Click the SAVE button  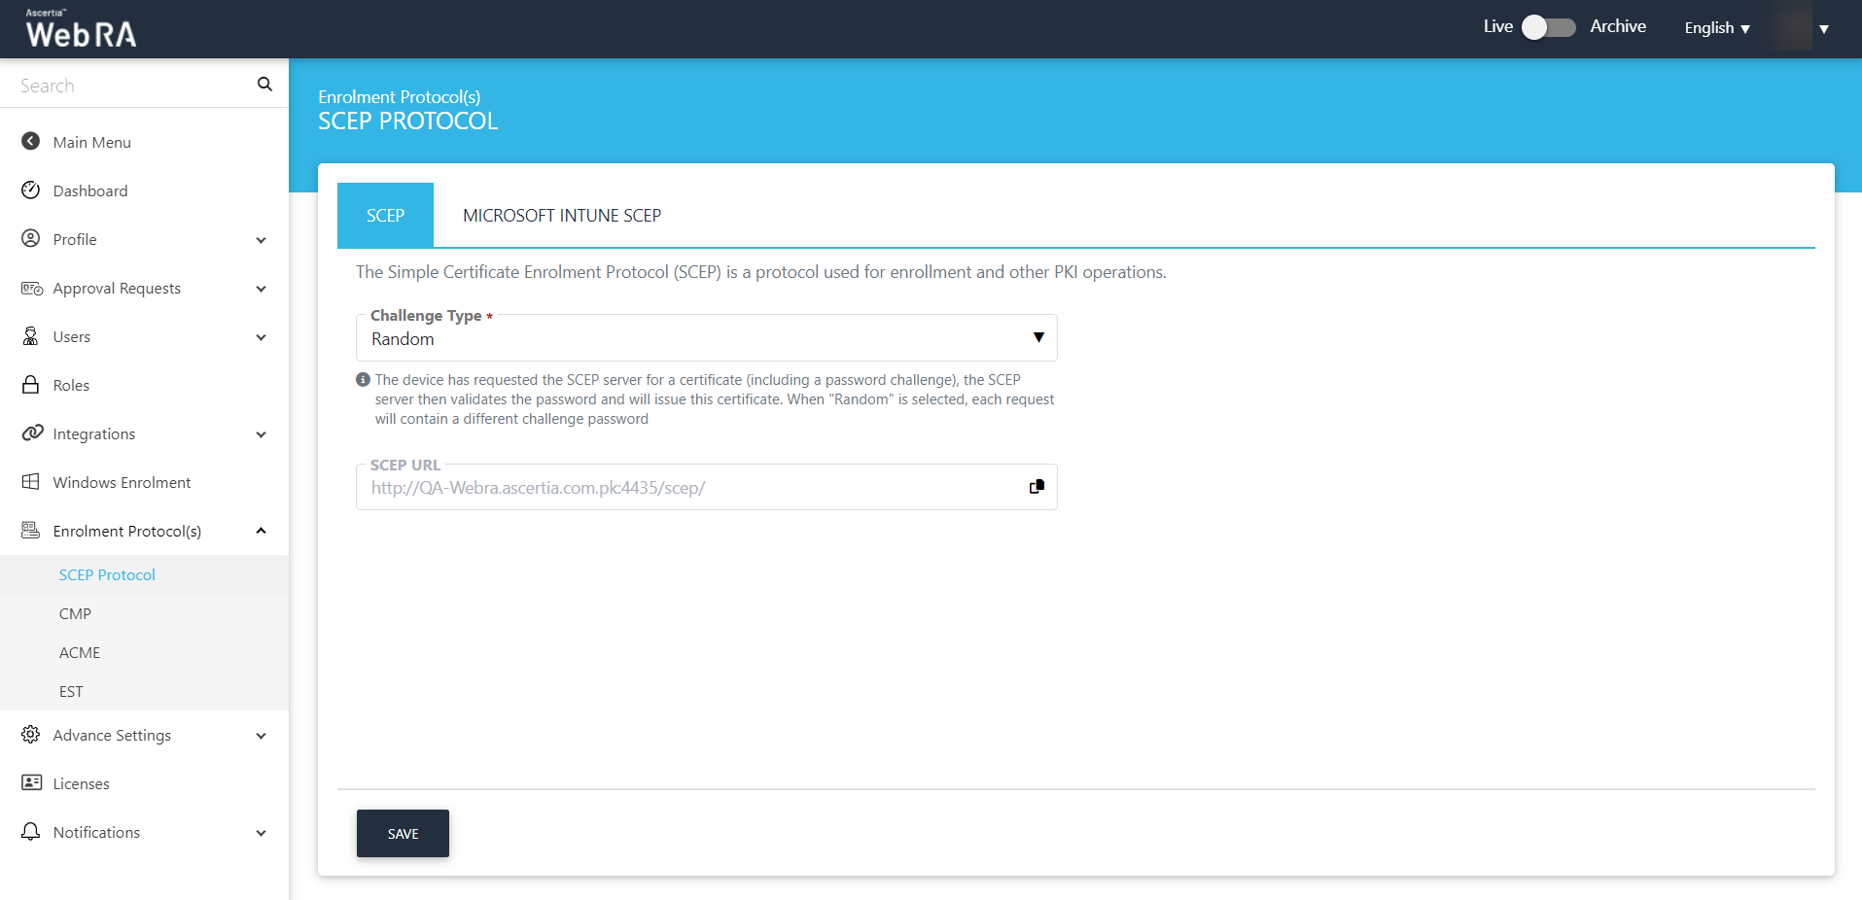click(403, 834)
